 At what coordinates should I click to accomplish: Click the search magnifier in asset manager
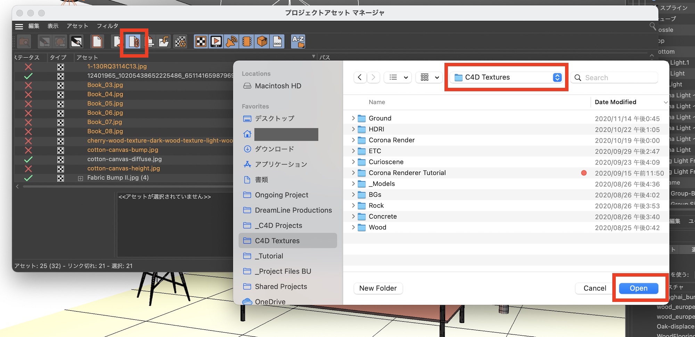(x=653, y=26)
